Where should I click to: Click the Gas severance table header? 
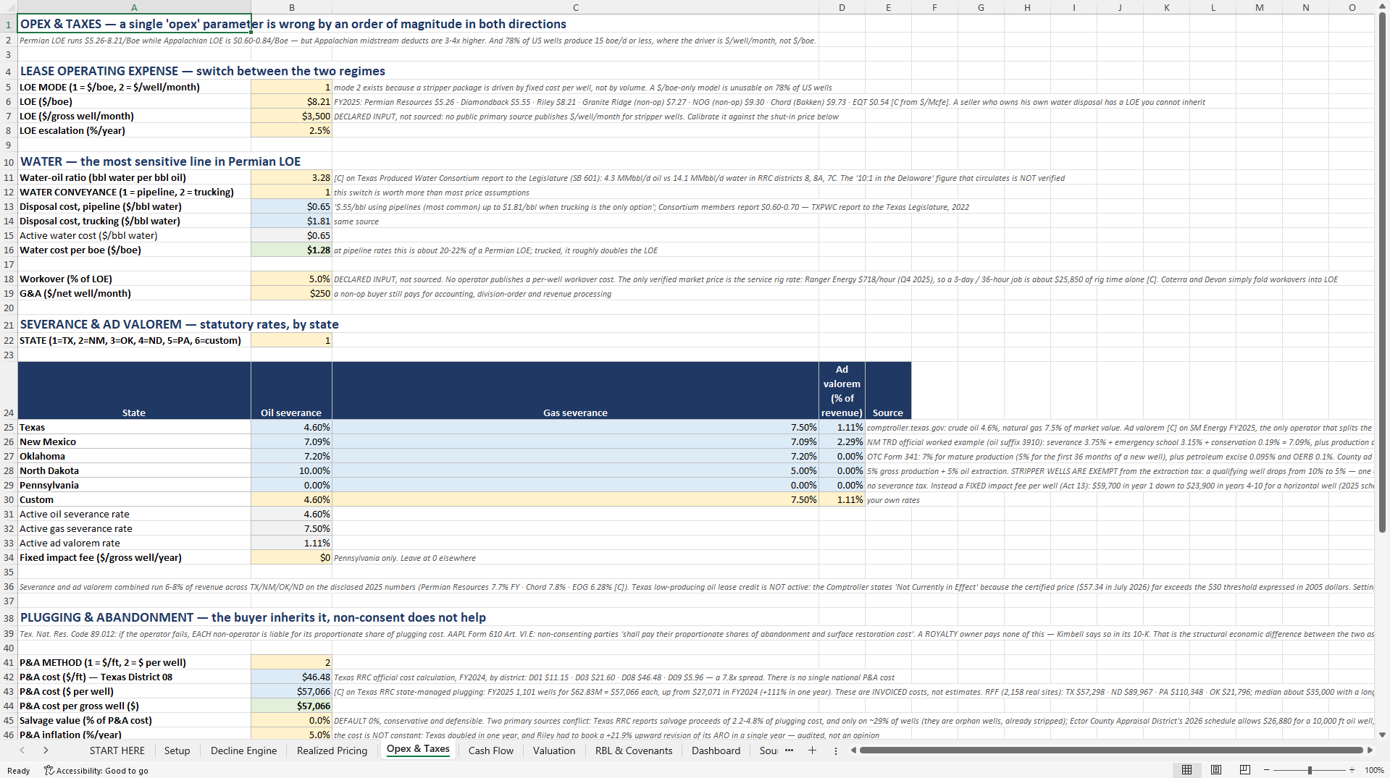tap(575, 391)
